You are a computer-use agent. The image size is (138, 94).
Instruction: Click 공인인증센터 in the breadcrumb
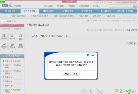pyautogui.click(x=116, y=21)
